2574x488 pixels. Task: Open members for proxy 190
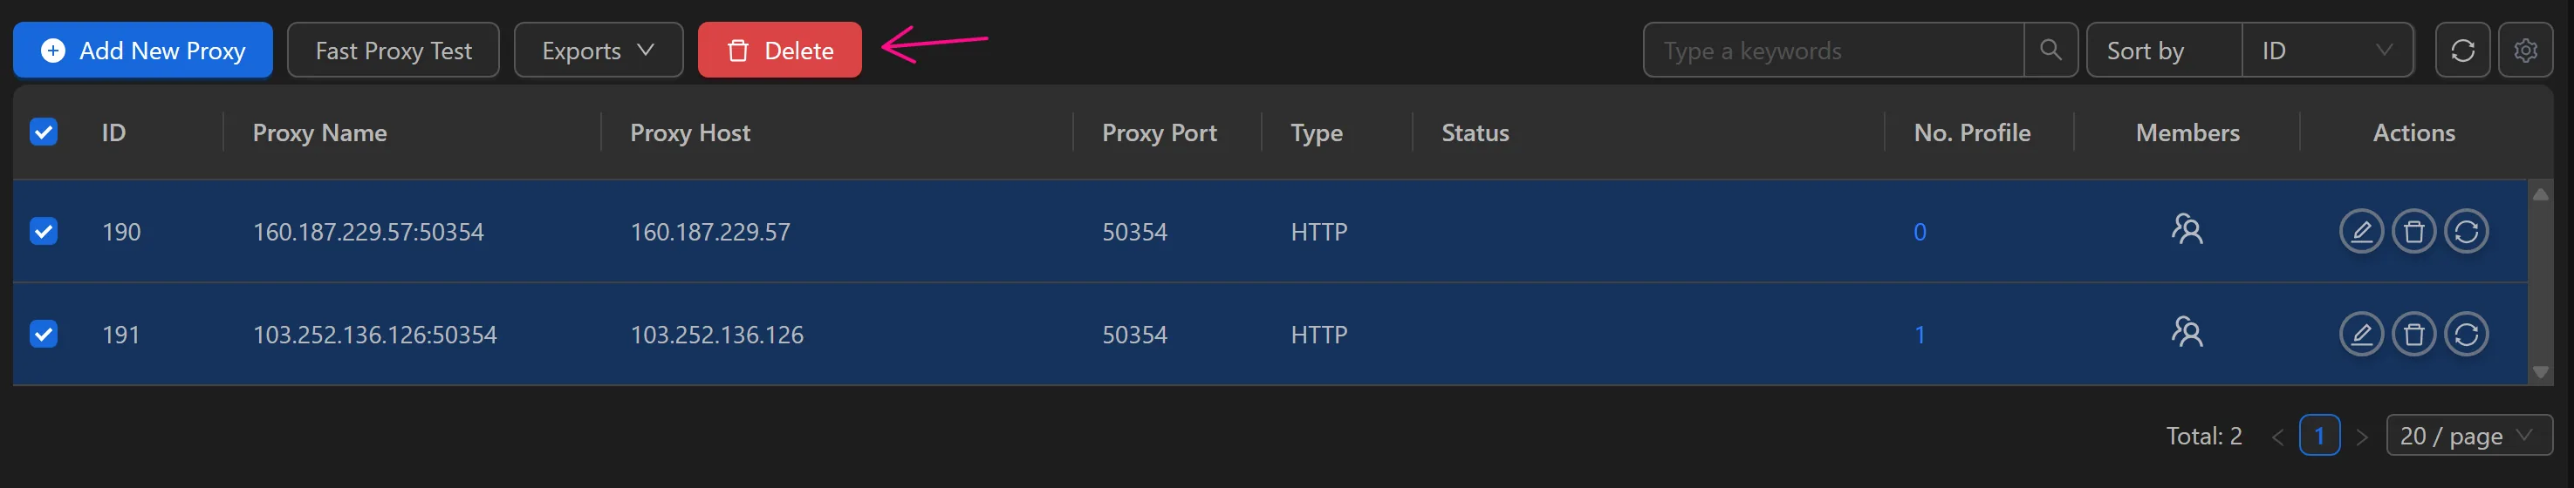point(2187,231)
